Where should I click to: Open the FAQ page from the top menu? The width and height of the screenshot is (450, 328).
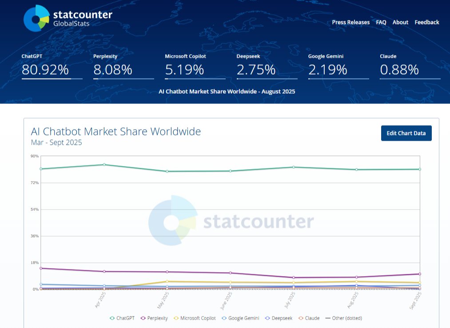(x=381, y=22)
